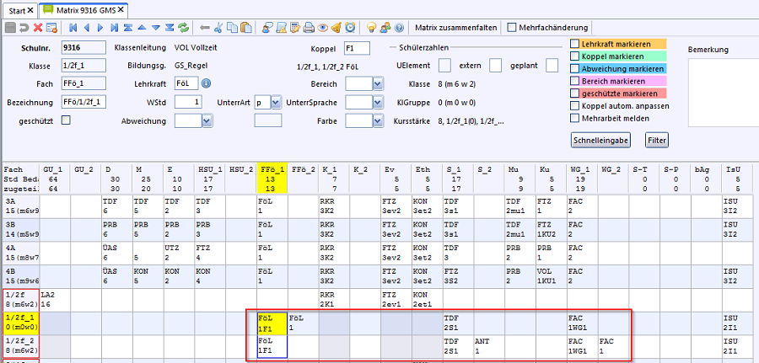This screenshot has height=363, width=759.
Task: Select the 3A class row header
Action: click(20, 206)
